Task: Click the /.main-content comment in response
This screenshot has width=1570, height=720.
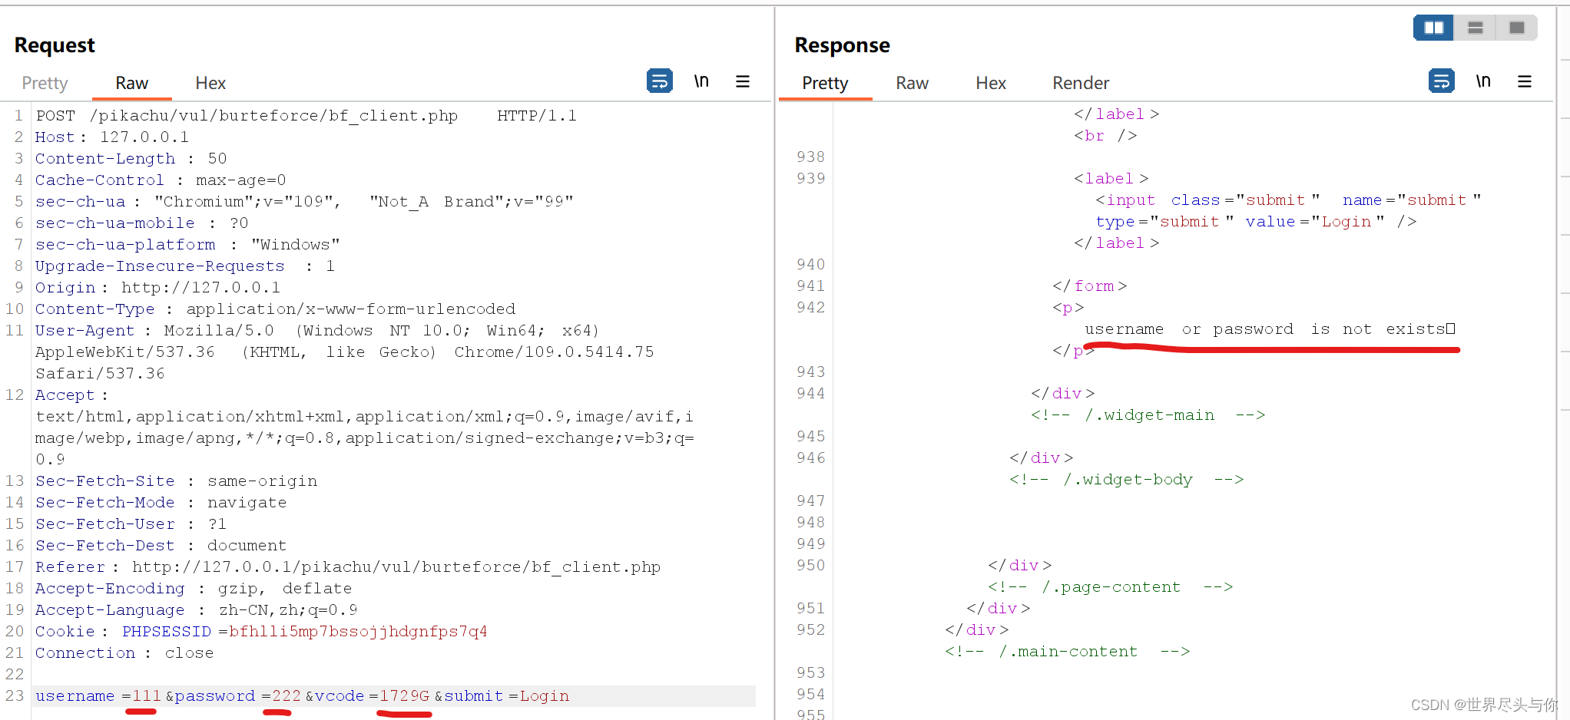Action: click(x=1068, y=652)
